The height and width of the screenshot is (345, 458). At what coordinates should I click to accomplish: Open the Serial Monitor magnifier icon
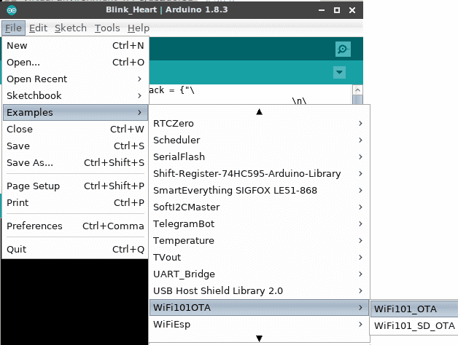[x=343, y=49]
